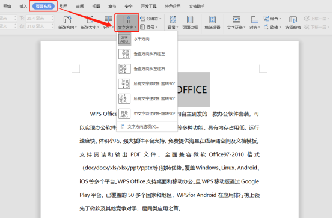This screenshot has width=333, height=218.
Task: Expand the 行号 dropdown arrow
Action: click(x=156, y=27)
